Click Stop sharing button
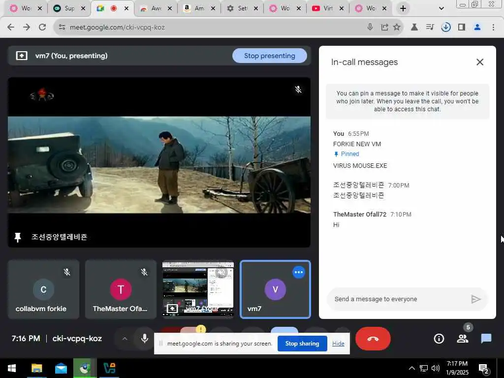The height and width of the screenshot is (378, 504). tap(302, 343)
